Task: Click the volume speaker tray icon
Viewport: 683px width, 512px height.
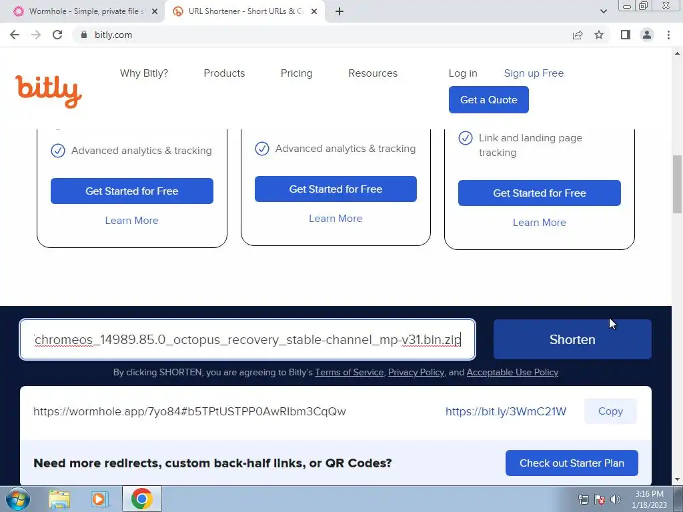Action: click(x=616, y=499)
